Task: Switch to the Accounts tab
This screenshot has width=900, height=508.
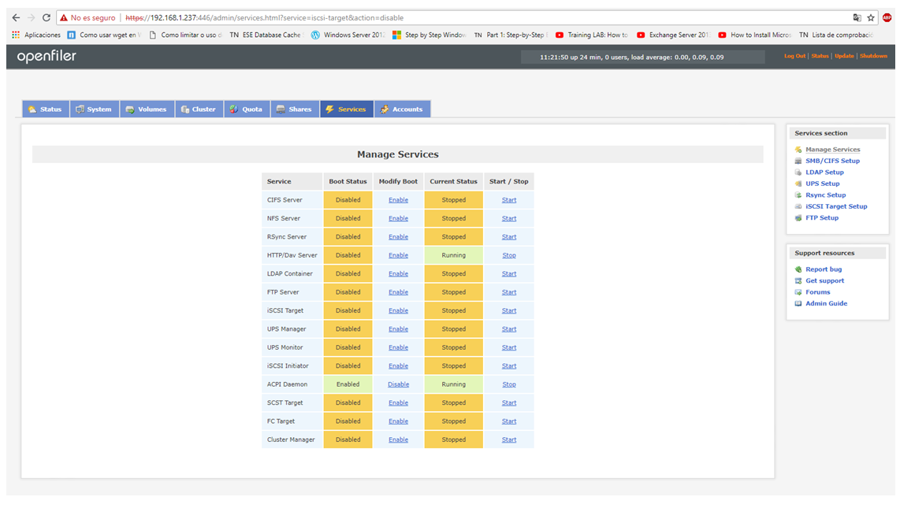Action: tap(403, 109)
